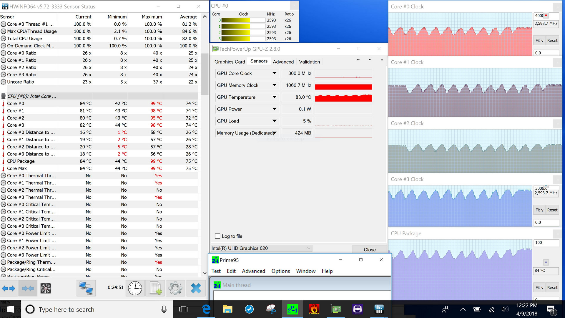Open GPU Core Clock dropdown arrow
This screenshot has width=565, height=318.
pos(274,73)
